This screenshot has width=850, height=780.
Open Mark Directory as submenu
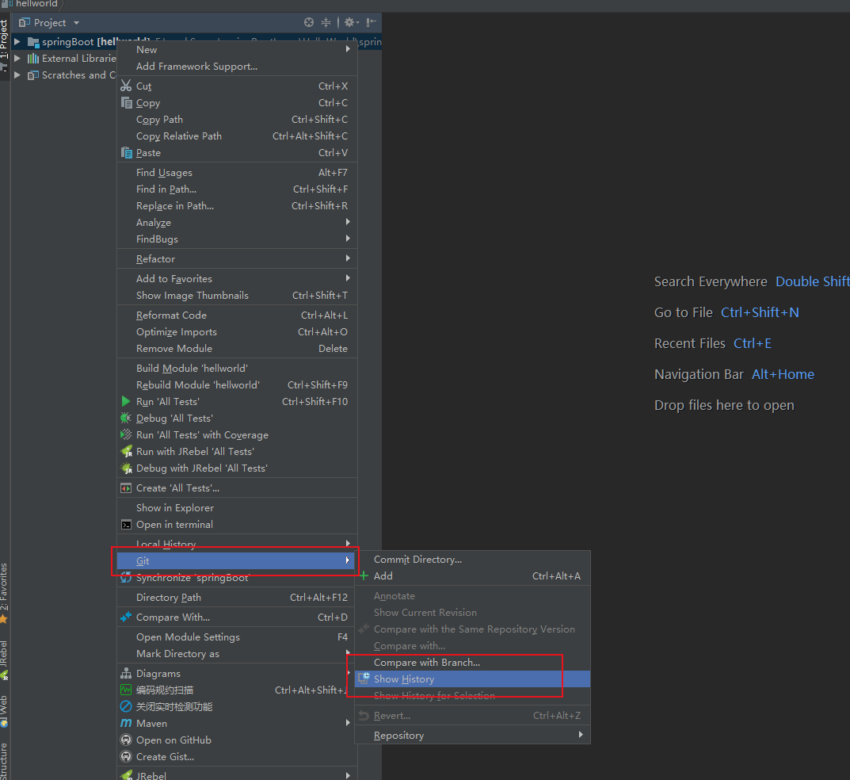coord(237,654)
